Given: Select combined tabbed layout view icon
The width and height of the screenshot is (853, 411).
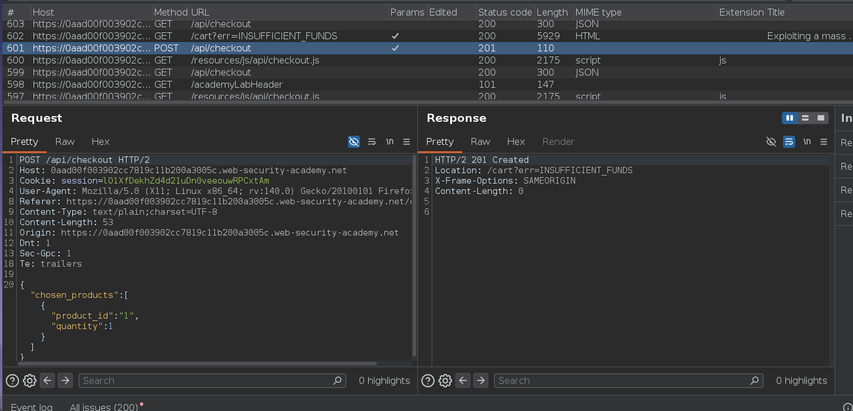Looking at the screenshot, I should pyautogui.click(x=821, y=118).
